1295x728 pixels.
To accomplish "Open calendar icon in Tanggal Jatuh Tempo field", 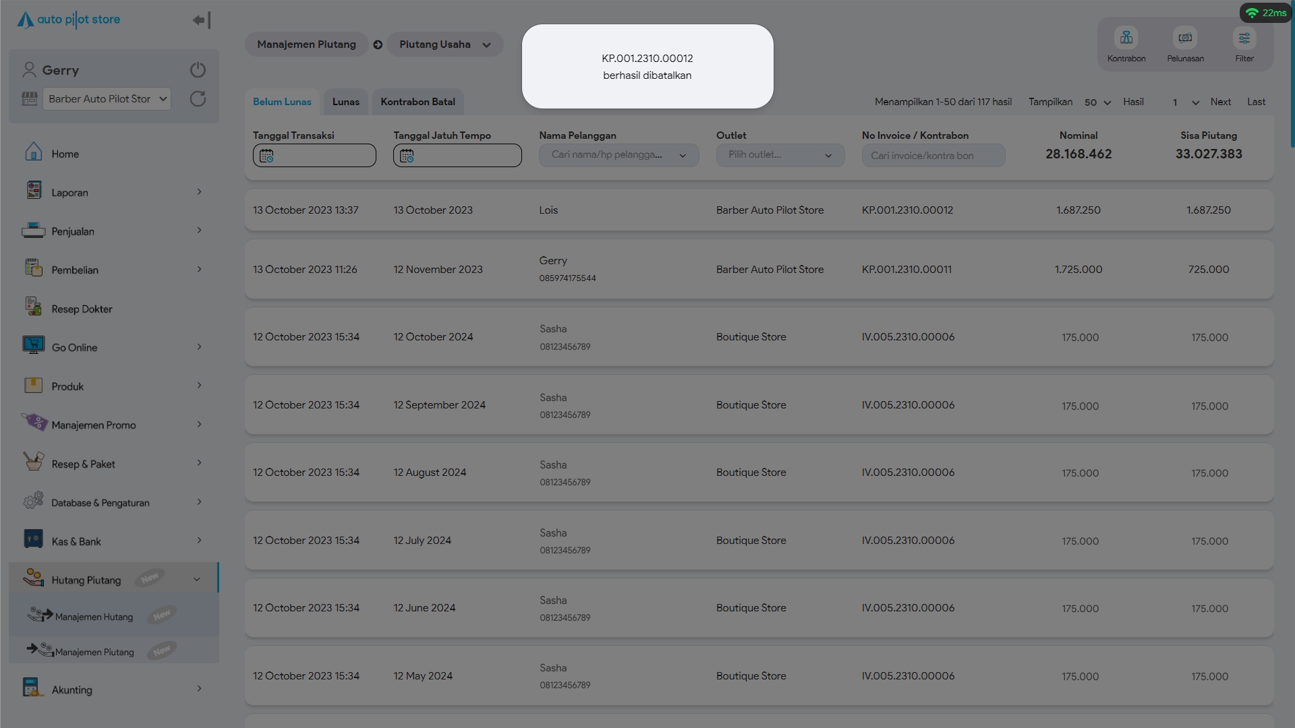I will (x=407, y=156).
